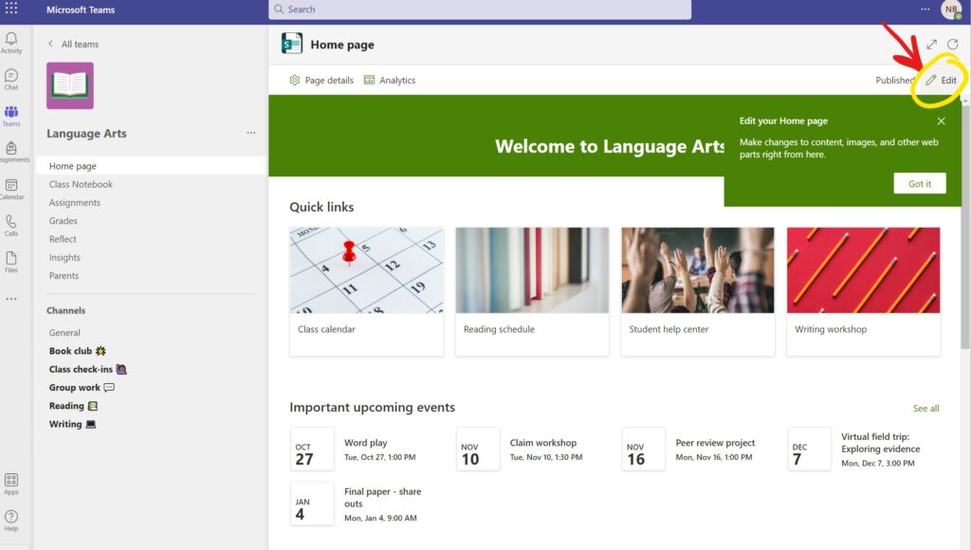Click the SharePoint Home page icon
This screenshot has height=550, width=971.
point(292,44)
